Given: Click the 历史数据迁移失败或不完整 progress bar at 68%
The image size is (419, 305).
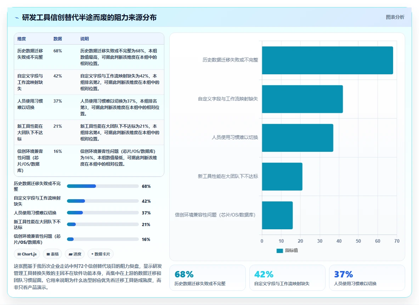Looking at the screenshot, I should pyautogui.click(x=103, y=186).
